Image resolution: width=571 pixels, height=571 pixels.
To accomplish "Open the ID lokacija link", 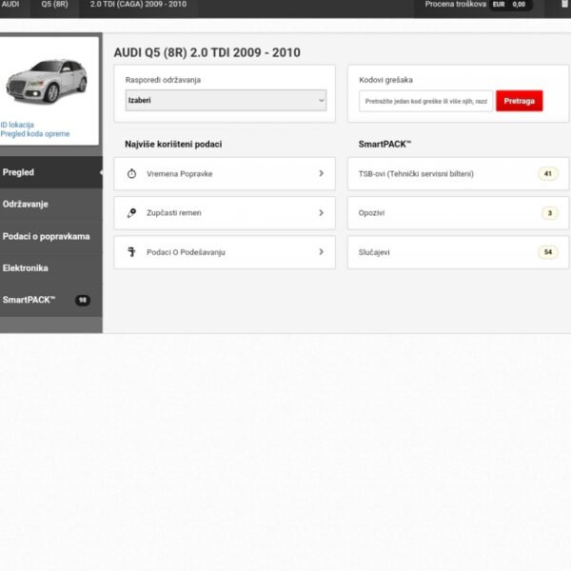I will coord(17,125).
